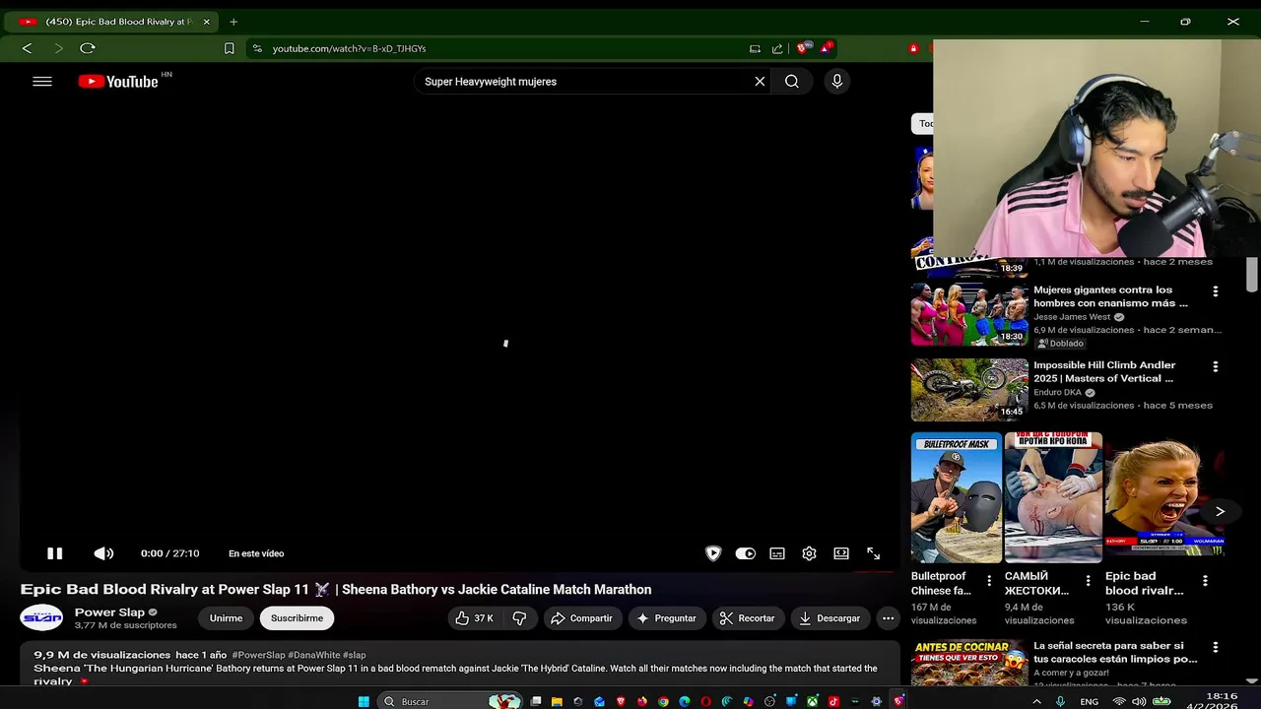
Task: Open options menu for Epic bad blood rivalr short
Action: point(1205,581)
